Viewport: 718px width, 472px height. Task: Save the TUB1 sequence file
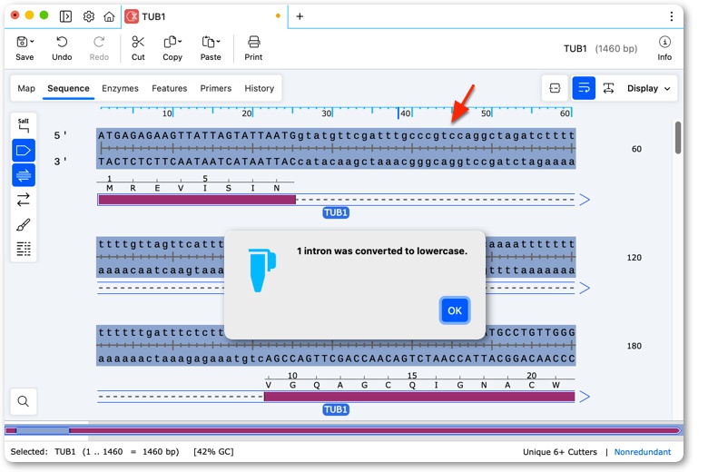pos(25,47)
